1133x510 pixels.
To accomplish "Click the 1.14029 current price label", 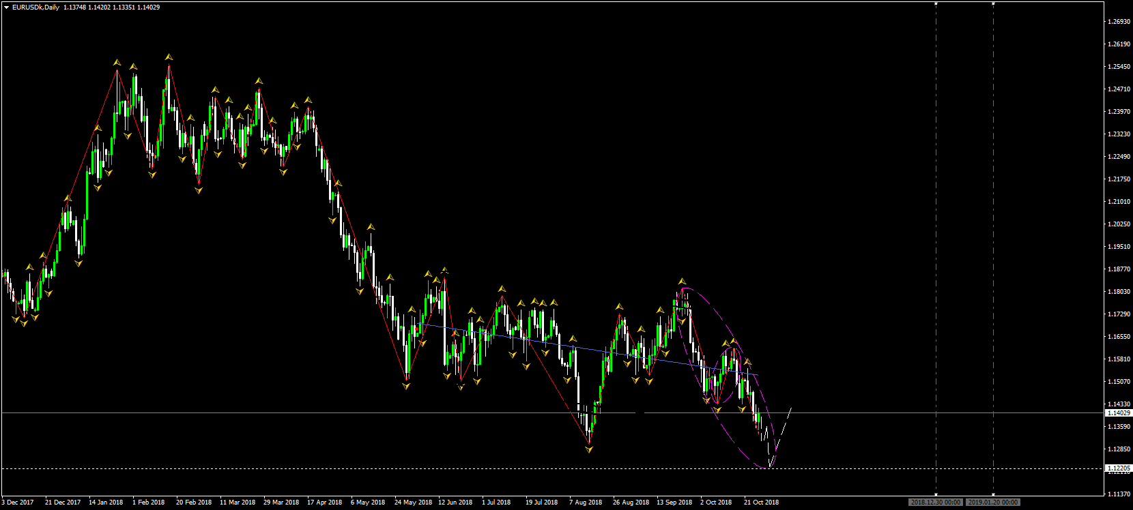I will (1118, 413).
